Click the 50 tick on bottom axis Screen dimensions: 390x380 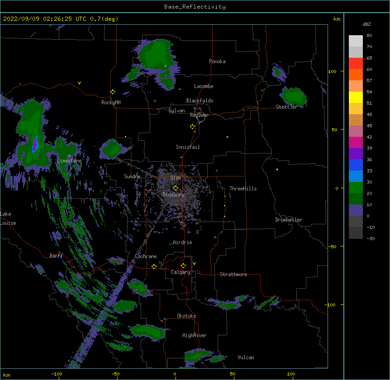[x=233, y=374]
